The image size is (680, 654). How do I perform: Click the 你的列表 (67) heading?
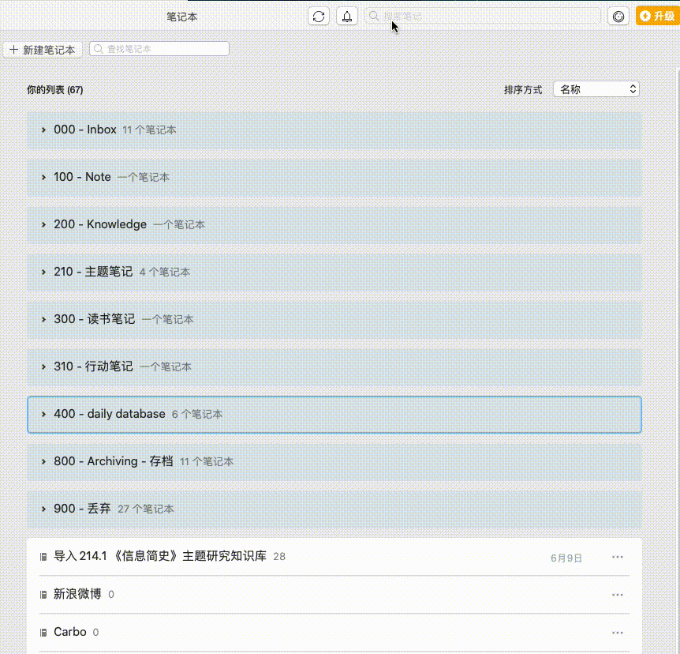pyautogui.click(x=54, y=90)
